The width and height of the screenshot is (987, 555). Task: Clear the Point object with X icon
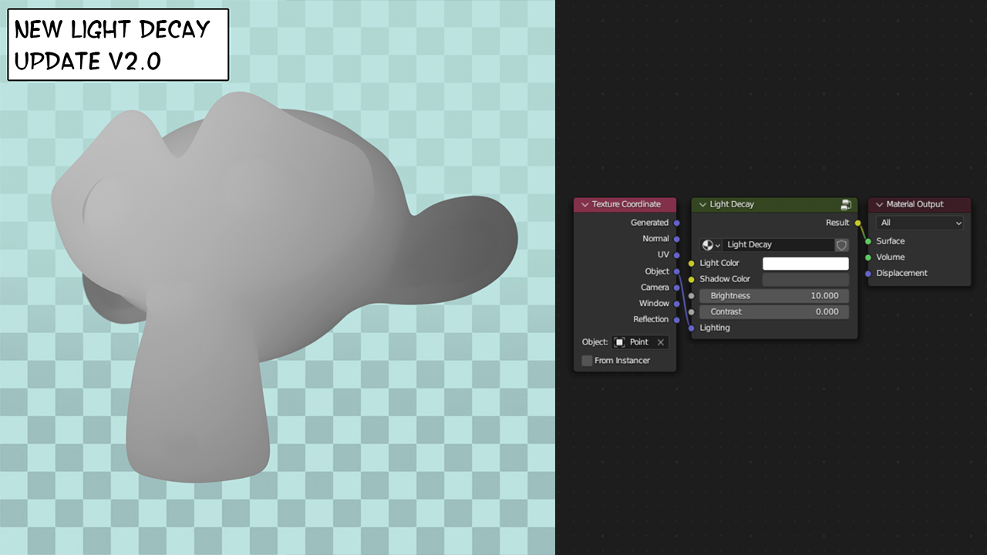click(x=661, y=342)
